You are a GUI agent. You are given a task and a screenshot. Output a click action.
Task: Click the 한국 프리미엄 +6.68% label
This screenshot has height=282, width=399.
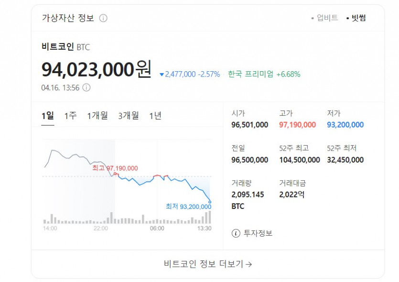tap(264, 74)
